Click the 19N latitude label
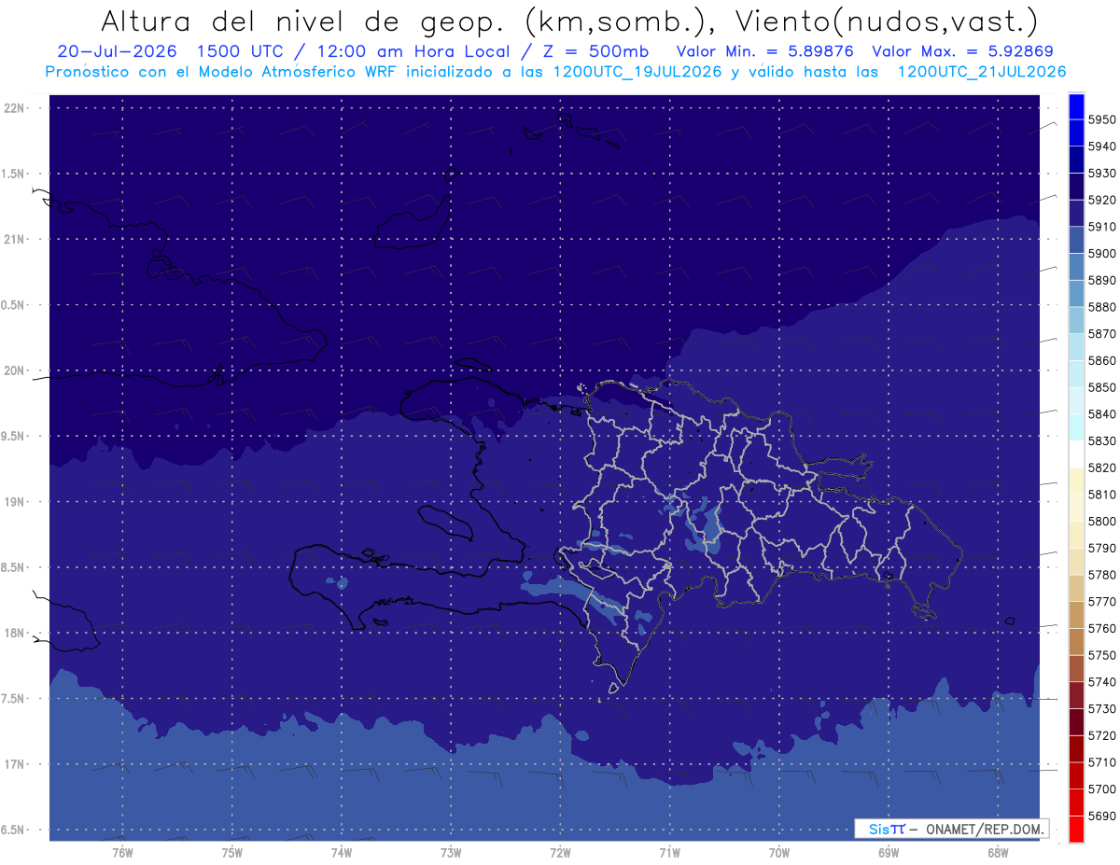Viewport: 1120px width, 865px height. (16, 502)
